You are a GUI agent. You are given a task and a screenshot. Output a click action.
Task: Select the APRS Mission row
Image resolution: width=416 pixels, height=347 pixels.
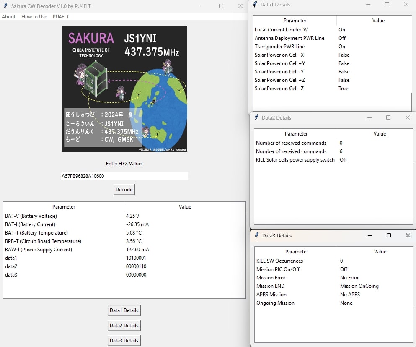click(x=334, y=295)
